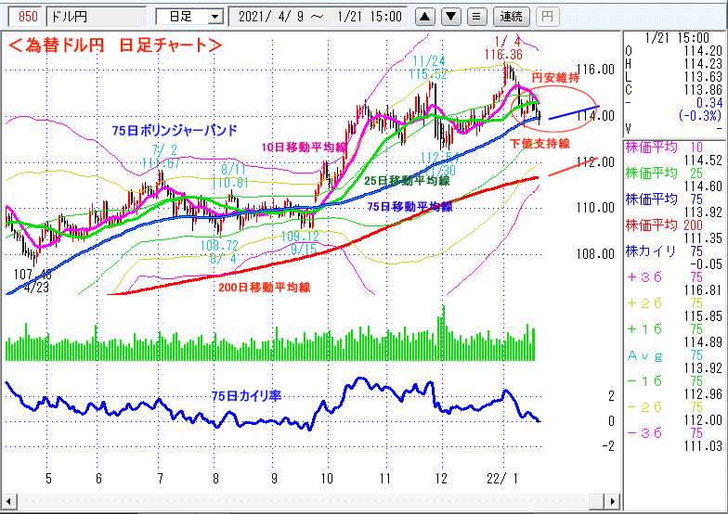Click the date range display field
Image resolution: width=728 pixels, height=514 pixels.
click(320, 17)
